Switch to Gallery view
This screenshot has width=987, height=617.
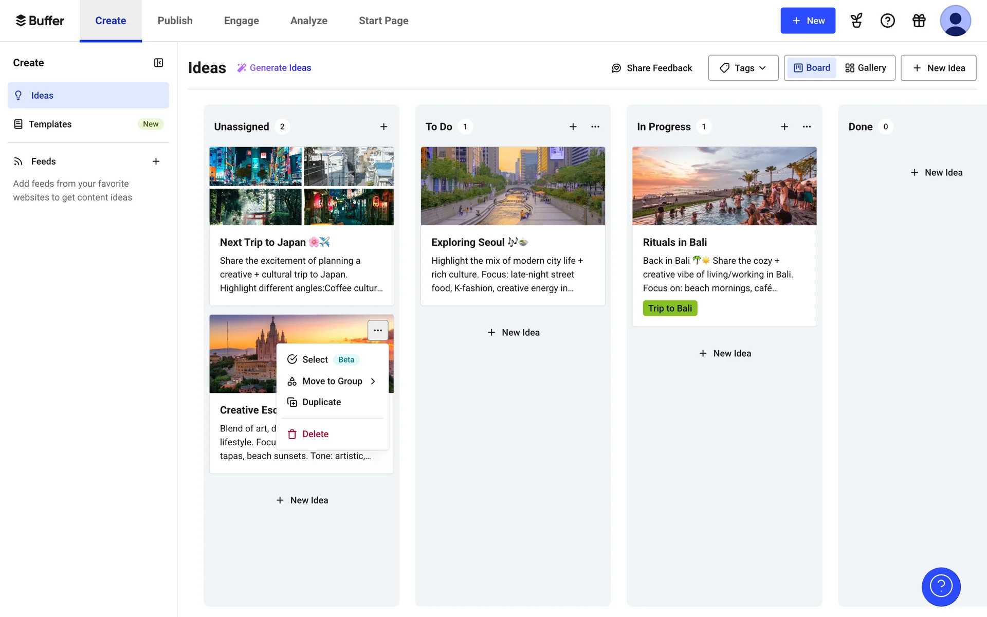pos(866,68)
